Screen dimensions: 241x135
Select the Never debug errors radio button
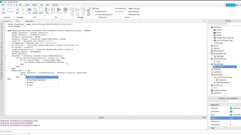[x=94, y=9]
